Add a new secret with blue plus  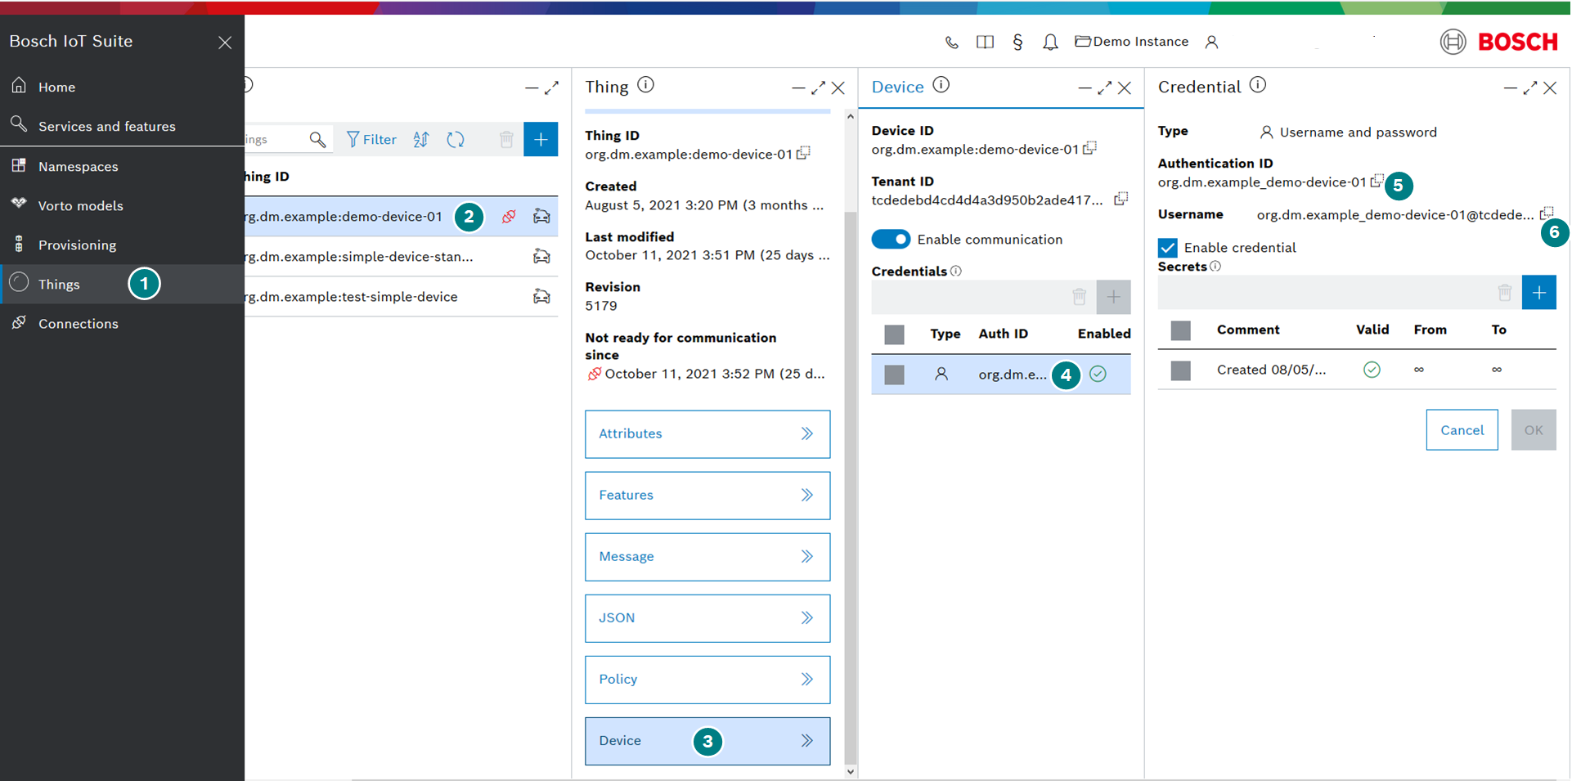click(x=1538, y=293)
